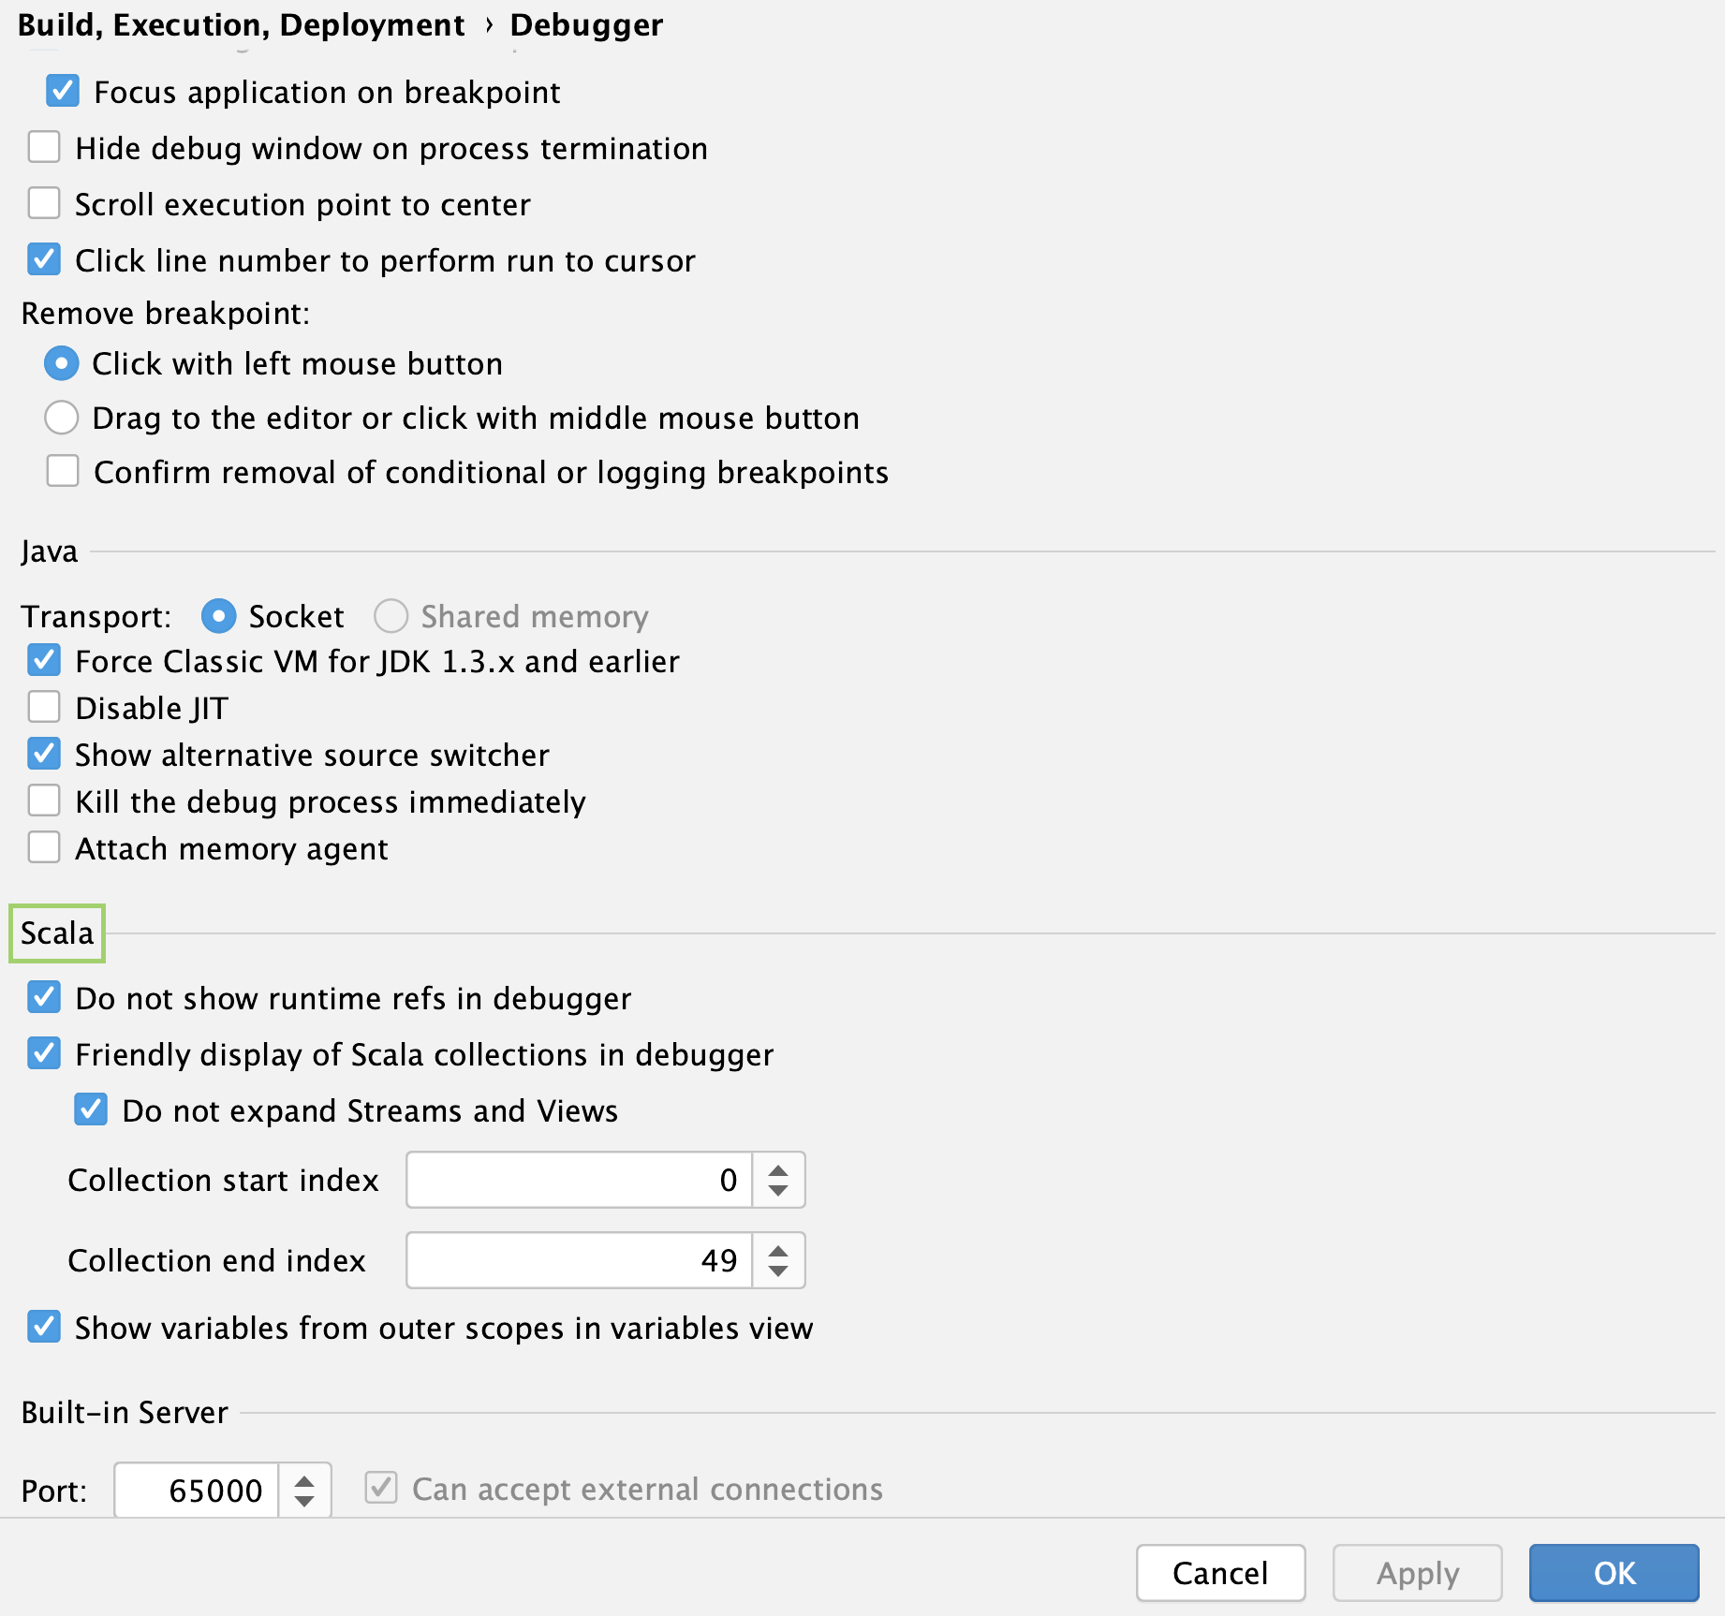Enable Scroll execution point to center

(x=43, y=203)
